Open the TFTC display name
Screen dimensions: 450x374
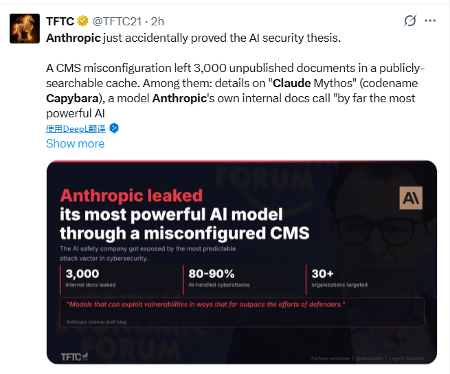coord(60,21)
